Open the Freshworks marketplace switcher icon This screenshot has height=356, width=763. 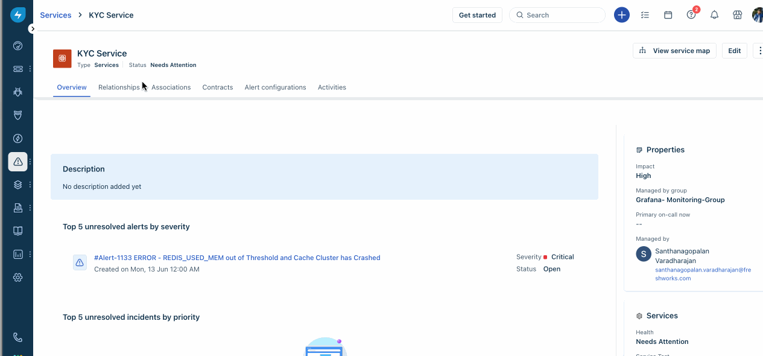pyautogui.click(x=737, y=14)
